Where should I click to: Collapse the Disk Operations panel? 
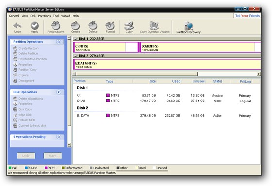click(x=59, y=92)
